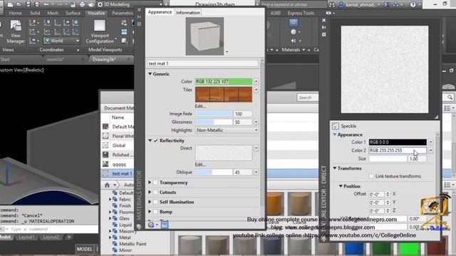Click the Speckle texture type icon
Screen dimensions: 456x256
tap(336, 126)
